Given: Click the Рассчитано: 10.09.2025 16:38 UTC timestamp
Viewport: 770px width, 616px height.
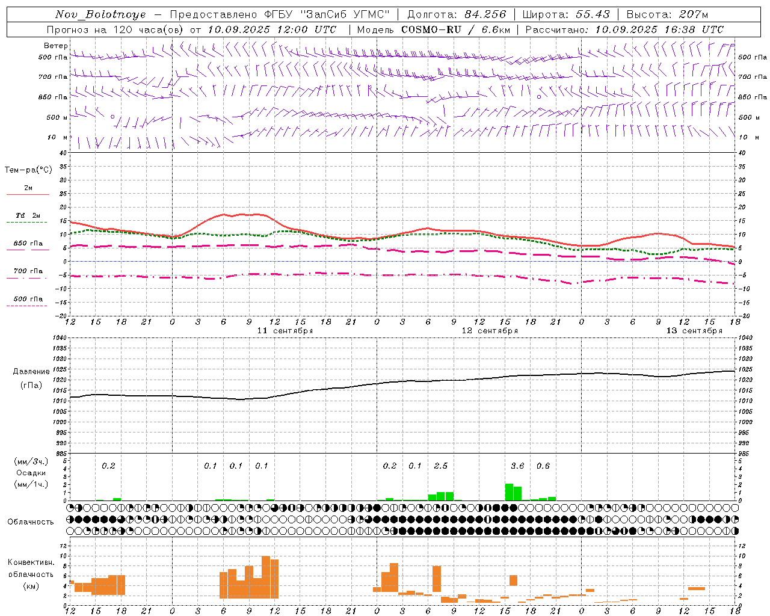Looking at the screenshot, I should pos(624,29).
